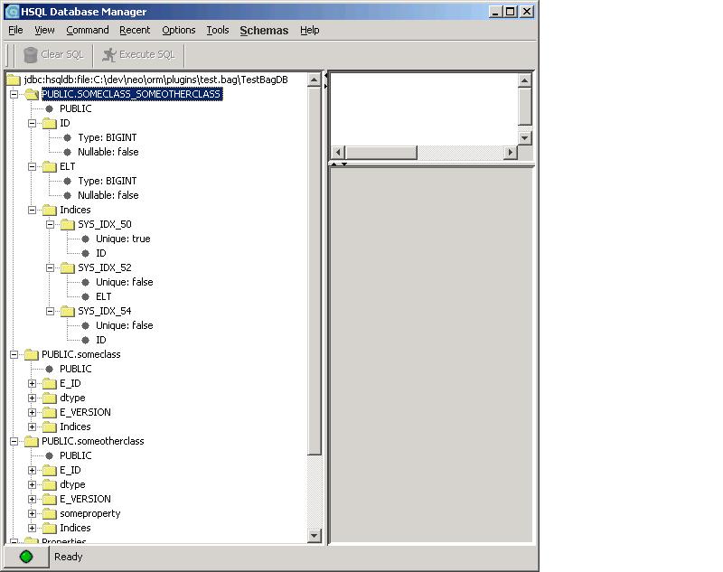Click the tree panel scroll-up arrow
This screenshot has height=572, width=723.
[314, 80]
